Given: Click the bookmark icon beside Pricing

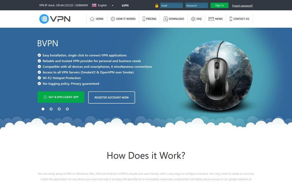Looking at the screenshot, I should click(144, 19).
